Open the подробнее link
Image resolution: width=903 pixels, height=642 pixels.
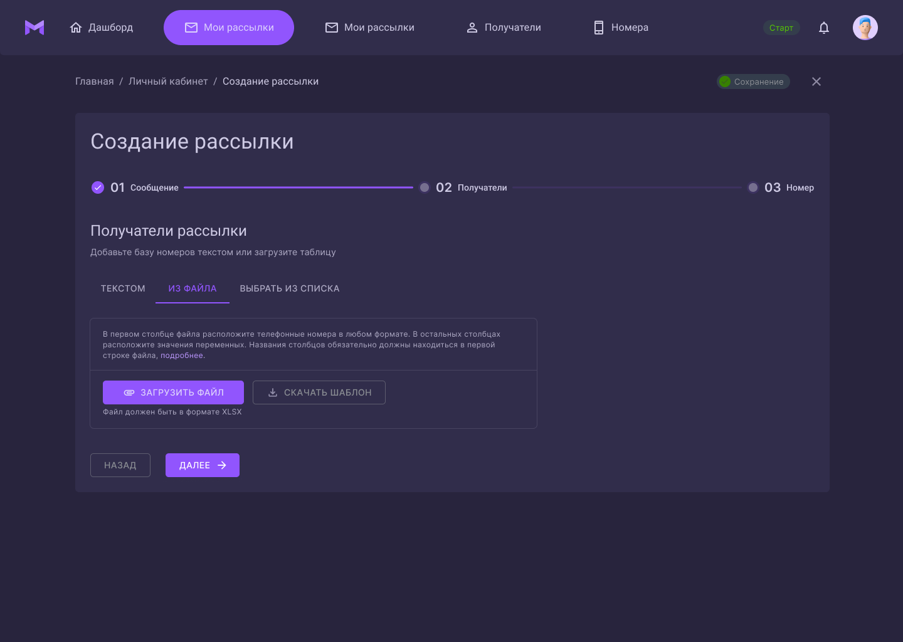tap(181, 355)
